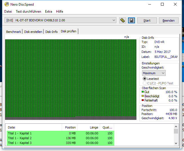Select the row Titel 1 - Kapitel 3

pyautogui.click(x=60, y=143)
